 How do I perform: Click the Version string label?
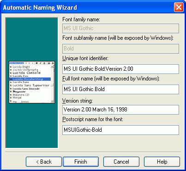(x=78, y=101)
